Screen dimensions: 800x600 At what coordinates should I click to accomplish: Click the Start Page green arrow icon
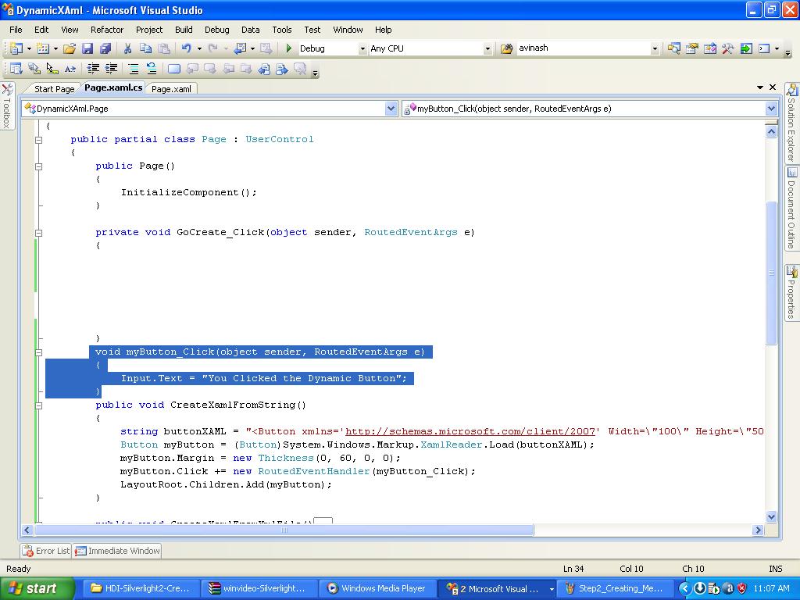[x=746, y=48]
